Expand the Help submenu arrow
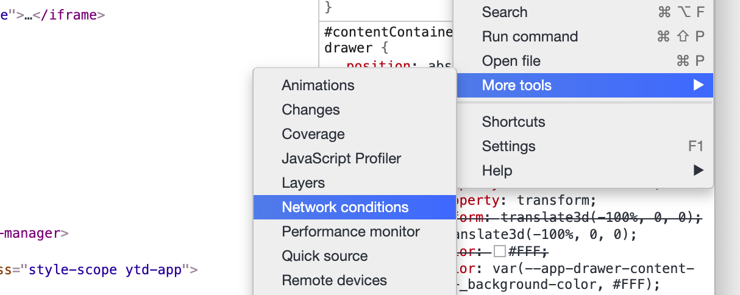Viewport: 740px width, 295px height. click(699, 171)
